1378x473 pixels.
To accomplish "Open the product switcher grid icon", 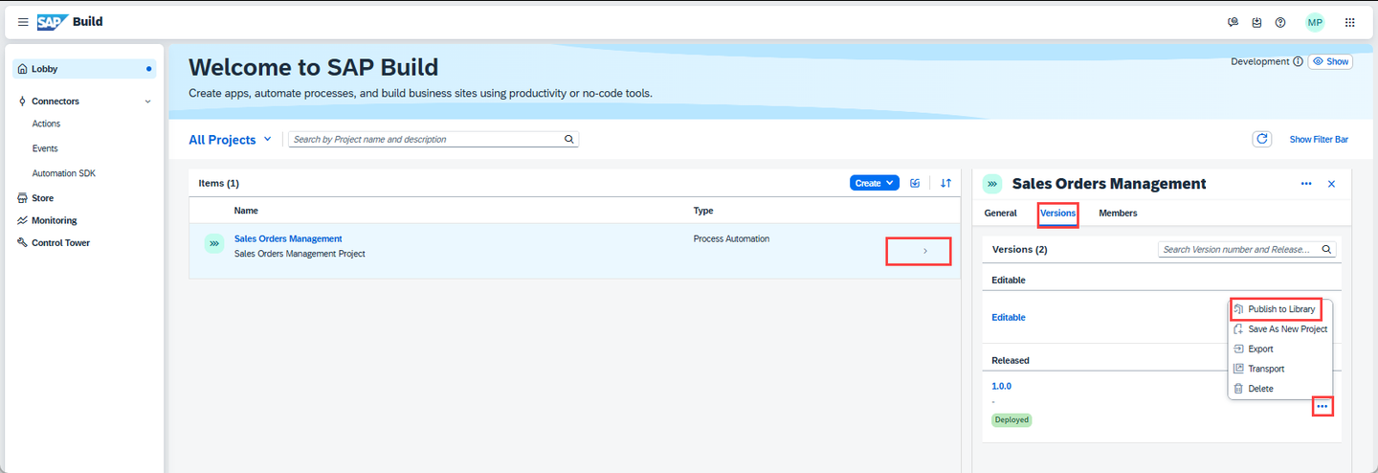I will coord(1350,22).
